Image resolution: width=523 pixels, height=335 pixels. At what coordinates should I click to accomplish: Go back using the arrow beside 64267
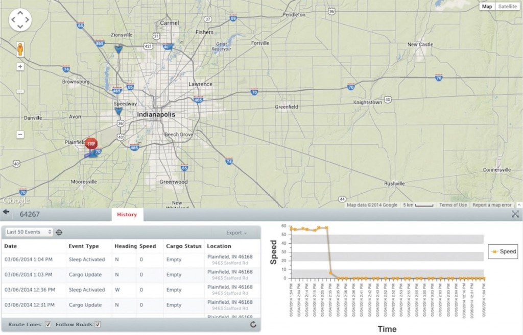[6, 212]
